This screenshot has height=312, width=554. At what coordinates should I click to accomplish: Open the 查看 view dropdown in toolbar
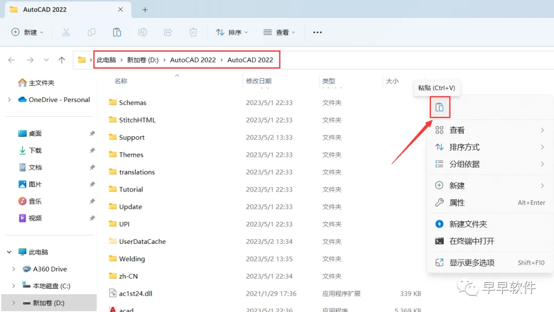279,32
